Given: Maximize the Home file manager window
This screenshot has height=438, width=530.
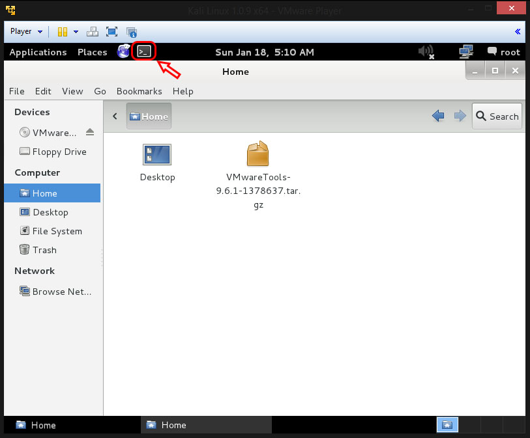Looking at the screenshot, I should pyautogui.click(x=495, y=71).
